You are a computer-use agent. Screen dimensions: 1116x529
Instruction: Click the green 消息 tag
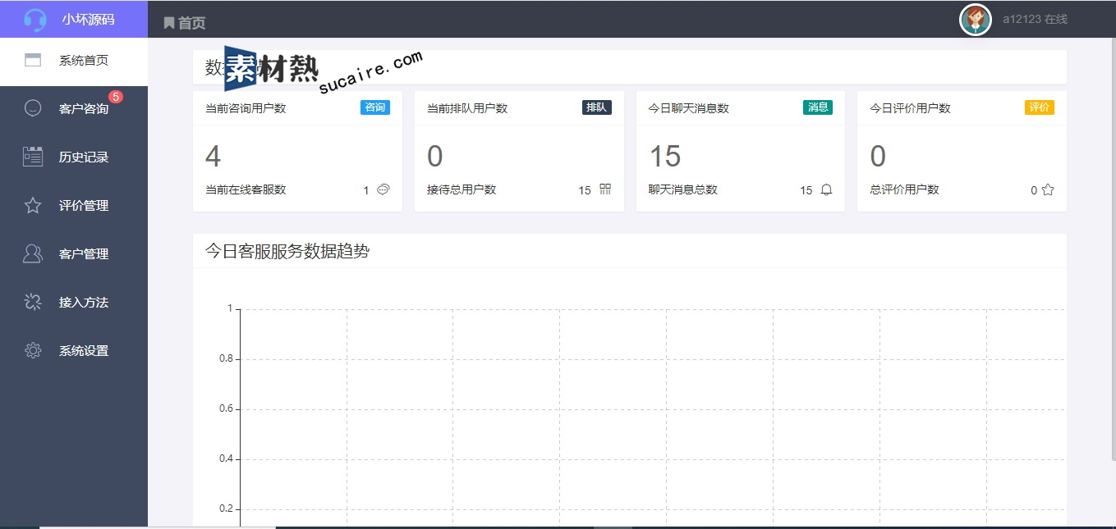[818, 107]
